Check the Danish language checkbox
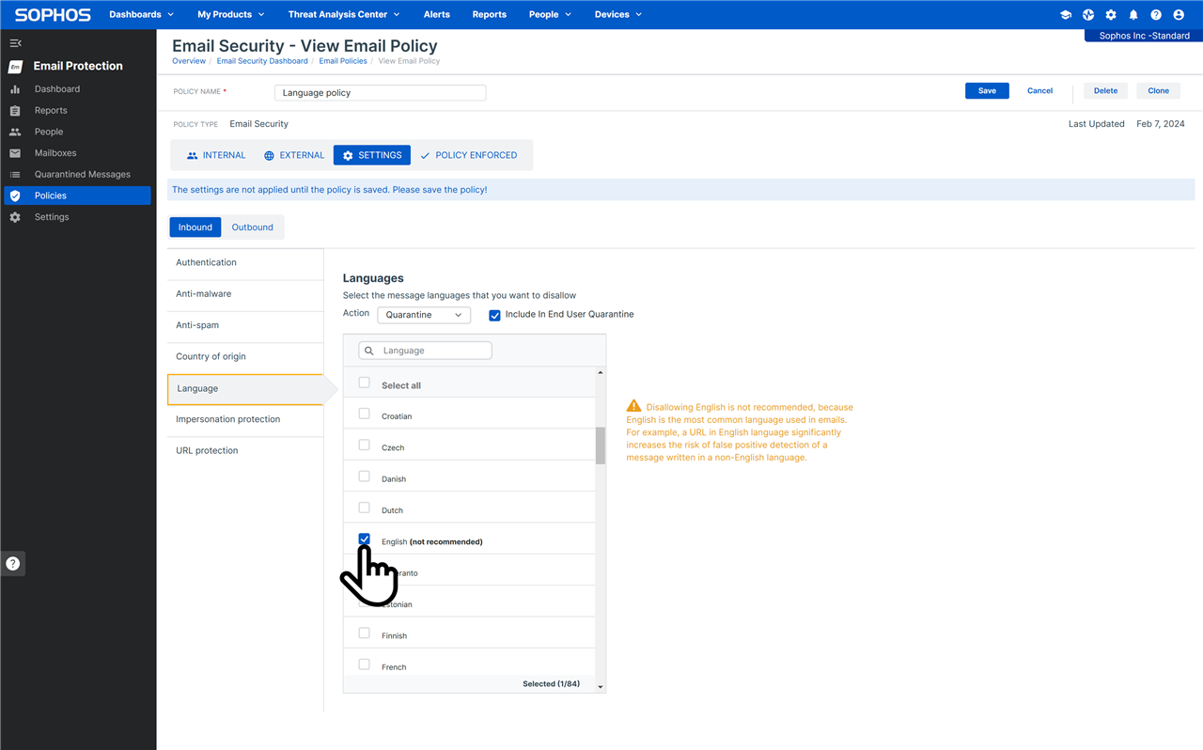 [365, 477]
